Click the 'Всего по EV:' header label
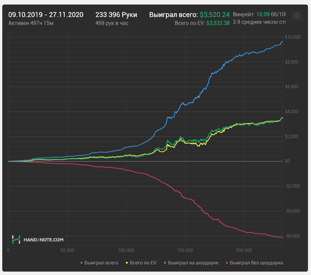The height and width of the screenshot is (275, 311). point(190,23)
